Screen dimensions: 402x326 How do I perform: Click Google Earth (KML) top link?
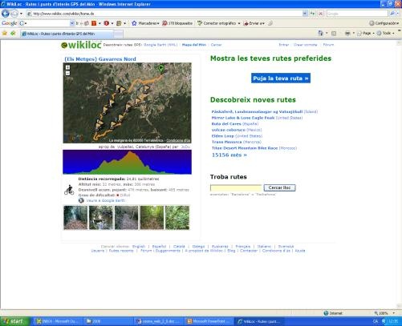tap(160, 45)
